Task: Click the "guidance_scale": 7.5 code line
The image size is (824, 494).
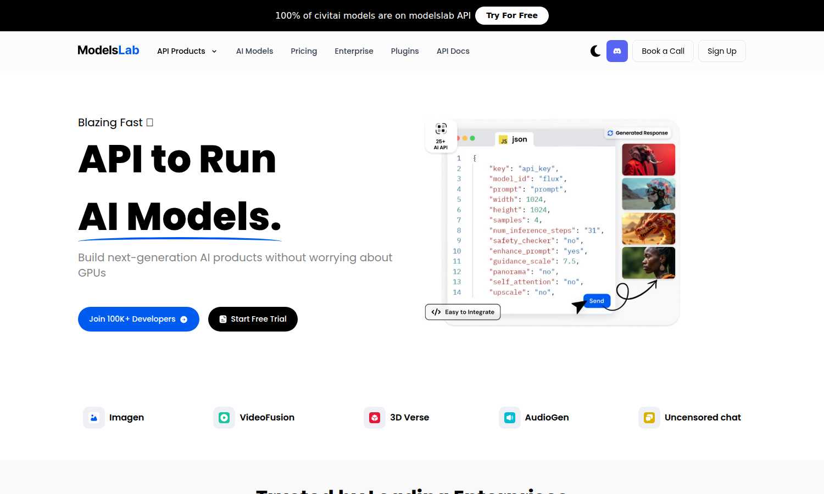Action: (x=534, y=261)
